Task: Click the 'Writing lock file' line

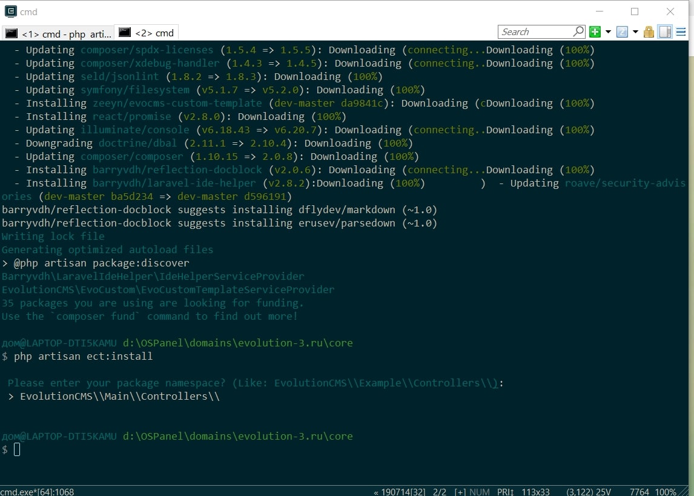Action: pyautogui.click(x=53, y=236)
